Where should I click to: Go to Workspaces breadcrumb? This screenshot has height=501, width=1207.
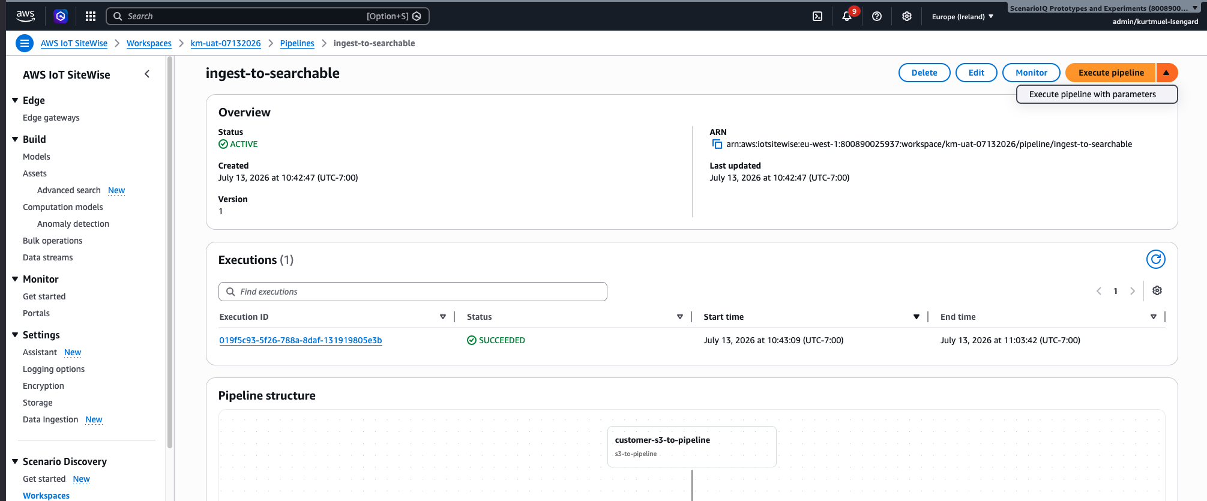[x=149, y=43]
